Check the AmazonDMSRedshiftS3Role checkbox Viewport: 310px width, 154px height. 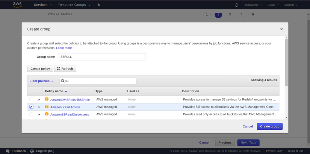(31, 99)
